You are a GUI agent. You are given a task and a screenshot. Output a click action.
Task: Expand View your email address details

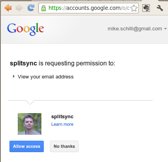coord(13,76)
